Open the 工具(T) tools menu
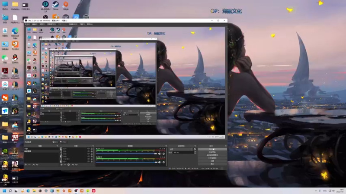The height and width of the screenshot is (194, 346). [x=82, y=24]
